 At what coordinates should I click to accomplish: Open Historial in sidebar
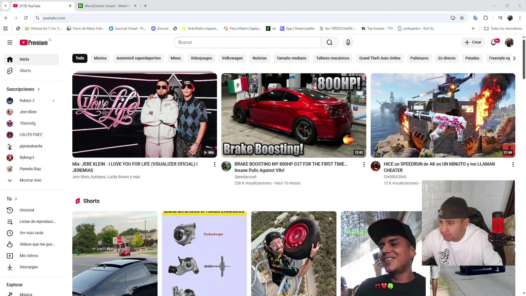coord(31,210)
